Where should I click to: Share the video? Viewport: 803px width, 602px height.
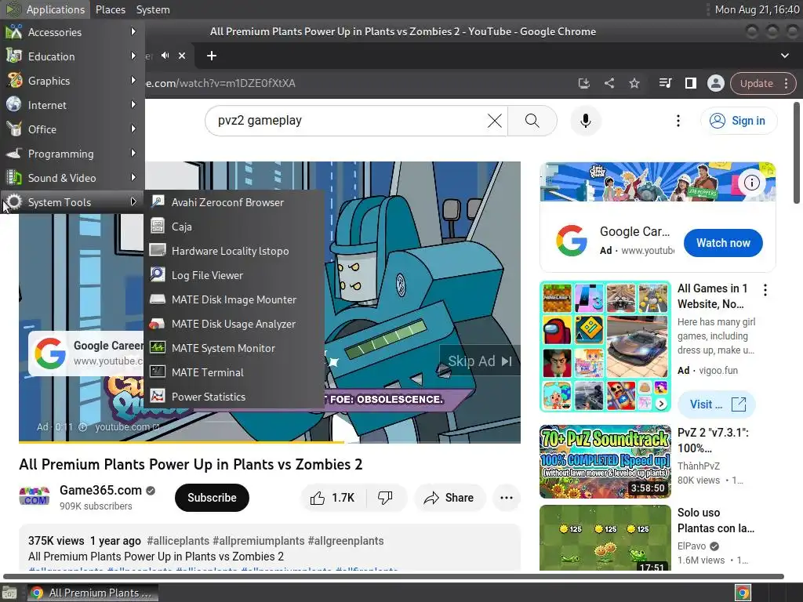(449, 498)
